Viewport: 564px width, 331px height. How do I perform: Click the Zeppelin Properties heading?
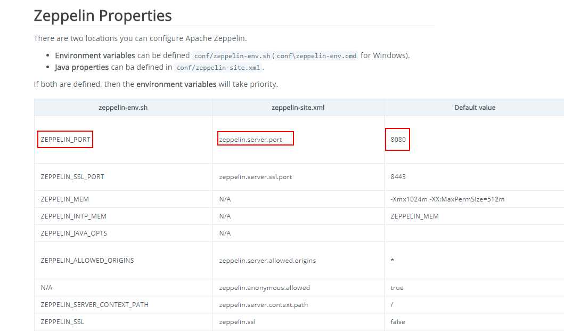point(103,16)
